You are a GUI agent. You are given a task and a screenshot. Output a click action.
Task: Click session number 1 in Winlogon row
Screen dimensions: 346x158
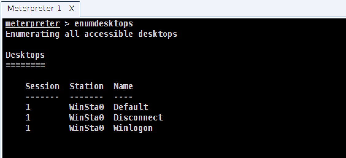click(x=28, y=128)
